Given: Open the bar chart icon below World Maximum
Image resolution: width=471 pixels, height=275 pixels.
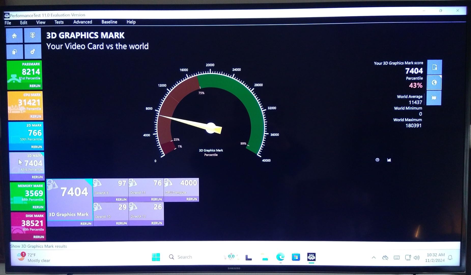Looking at the screenshot, I should (389, 160).
